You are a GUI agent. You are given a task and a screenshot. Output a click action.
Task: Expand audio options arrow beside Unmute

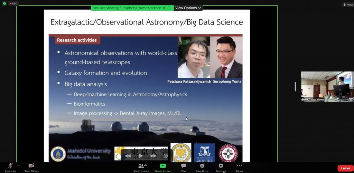pos(18,165)
